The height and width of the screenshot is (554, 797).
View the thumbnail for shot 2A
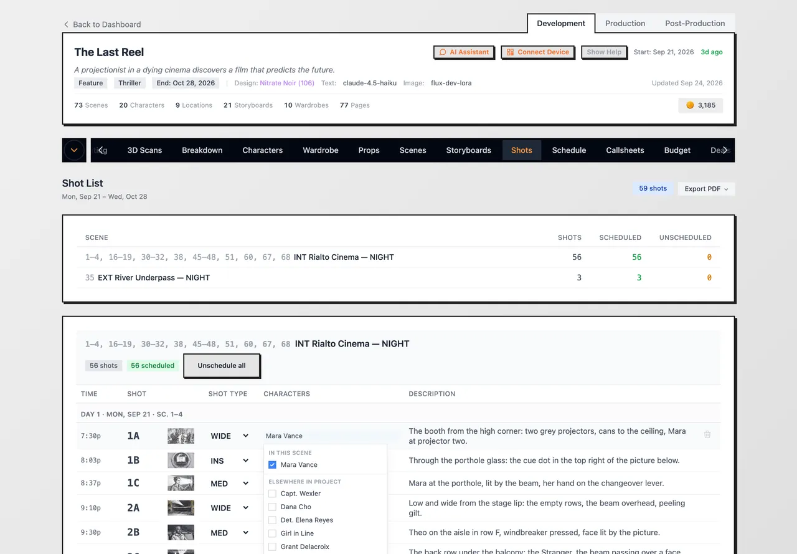pos(181,508)
